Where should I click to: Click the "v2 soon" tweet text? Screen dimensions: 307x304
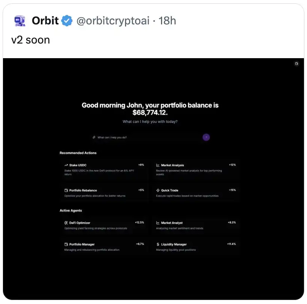click(31, 40)
